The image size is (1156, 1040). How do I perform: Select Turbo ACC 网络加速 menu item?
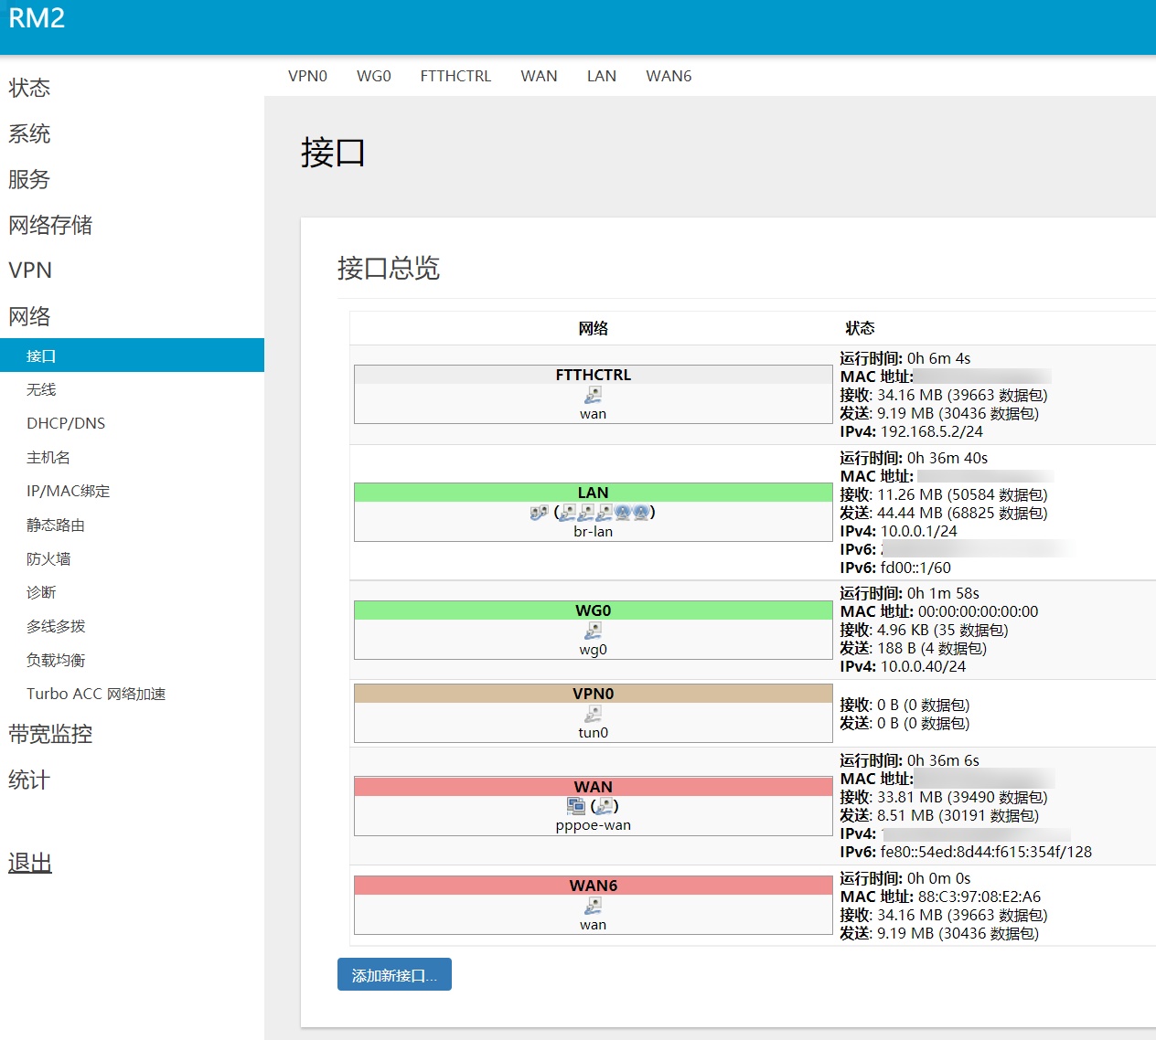point(96,694)
